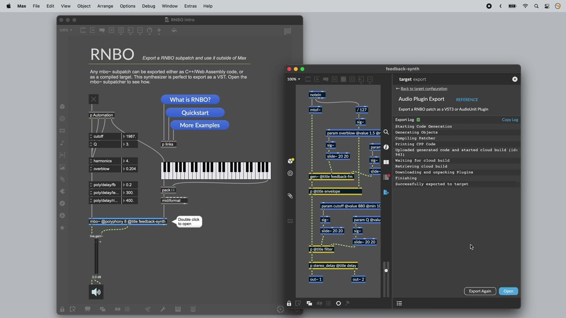Click the star favorites icon in RNBO Intro sidebar
The width and height of the screenshot is (566, 318).
[62, 228]
